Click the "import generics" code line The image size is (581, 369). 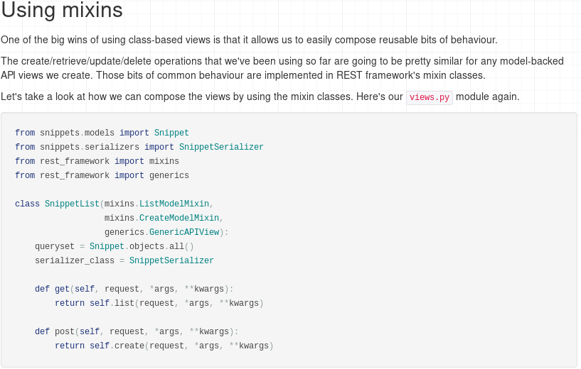(x=102, y=175)
